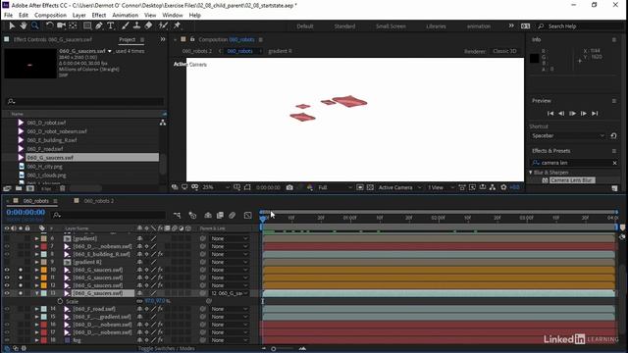Click layer 10 orange label color swatch

[43, 270]
